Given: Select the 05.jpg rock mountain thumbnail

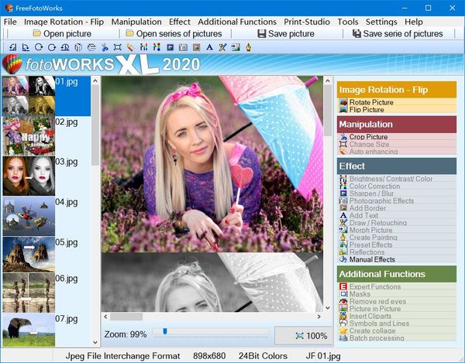Looking at the screenshot, I should 29,255.
